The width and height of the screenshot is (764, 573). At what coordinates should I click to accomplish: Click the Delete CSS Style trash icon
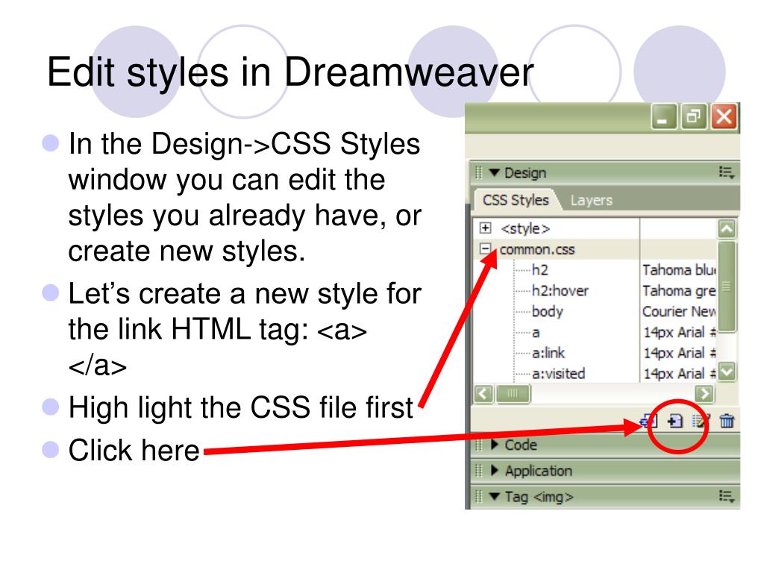[727, 421]
